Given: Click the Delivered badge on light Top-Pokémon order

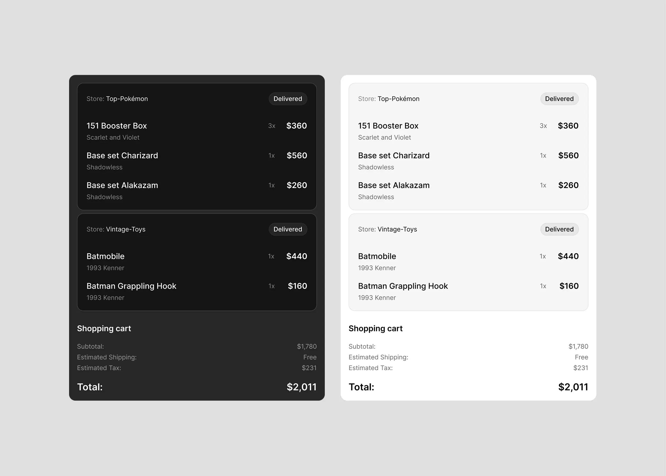Looking at the screenshot, I should pos(560,99).
